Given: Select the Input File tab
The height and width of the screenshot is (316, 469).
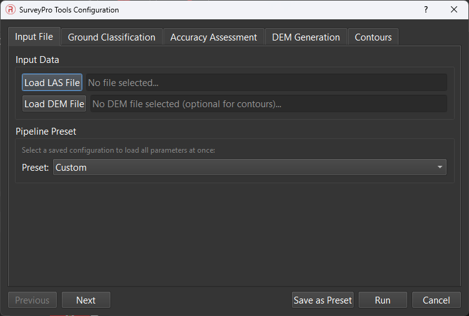Looking at the screenshot, I should pos(34,37).
